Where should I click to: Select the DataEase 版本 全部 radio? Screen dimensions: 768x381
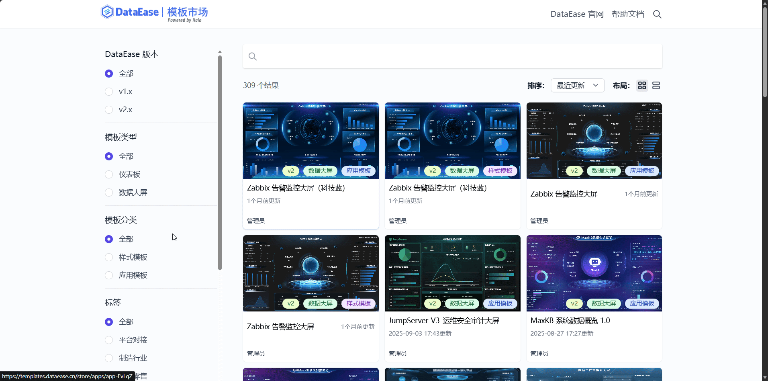(x=109, y=74)
